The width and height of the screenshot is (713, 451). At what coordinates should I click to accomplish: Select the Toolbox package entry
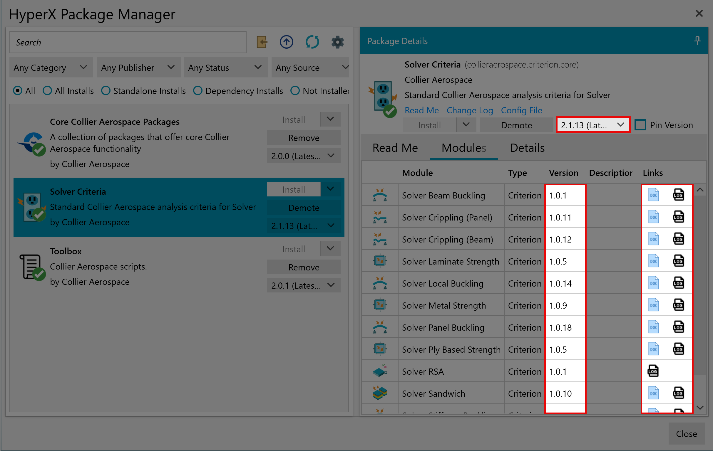point(179,267)
